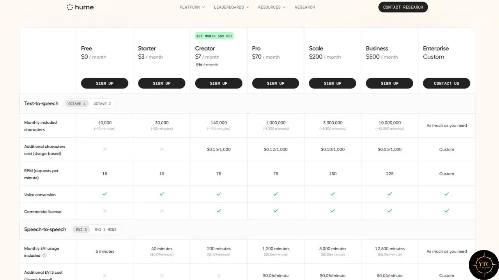
Task: Click the Additional characters X for Free
Action: (x=104, y=149)
